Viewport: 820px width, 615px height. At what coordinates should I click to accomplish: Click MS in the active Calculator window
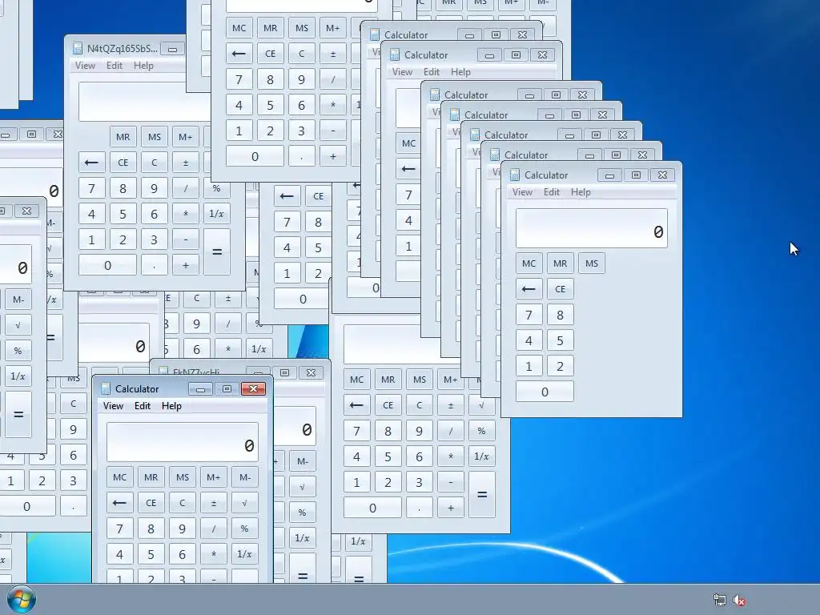tap(183, 477)
